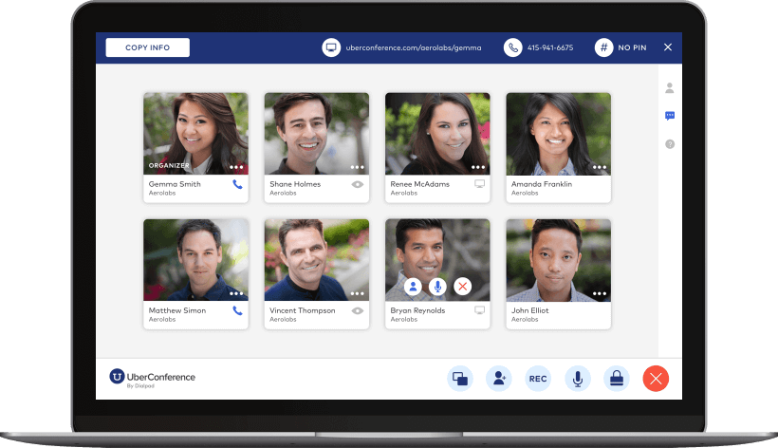This screenshot has height=448, width=778.
Task: Click Matthew Simon's phone icon
Action: 237,311
